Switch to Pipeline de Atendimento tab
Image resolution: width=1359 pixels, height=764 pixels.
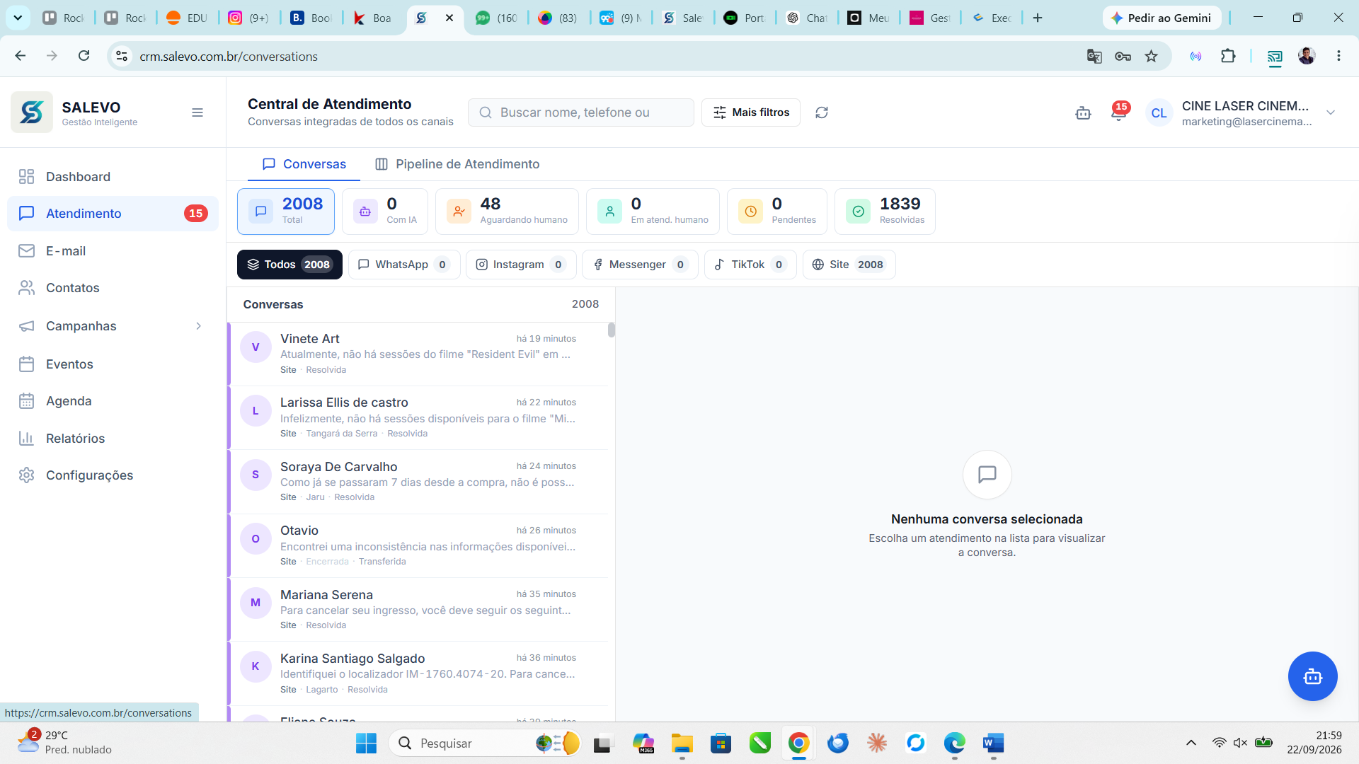click(x=457, y=164)
